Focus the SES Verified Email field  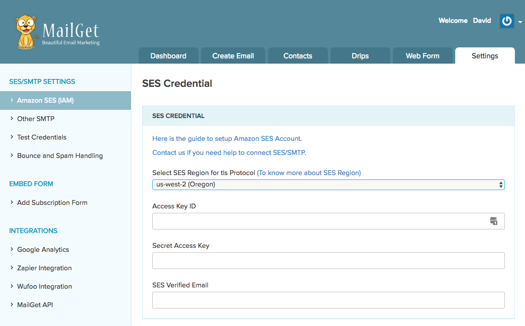(328, 300)
